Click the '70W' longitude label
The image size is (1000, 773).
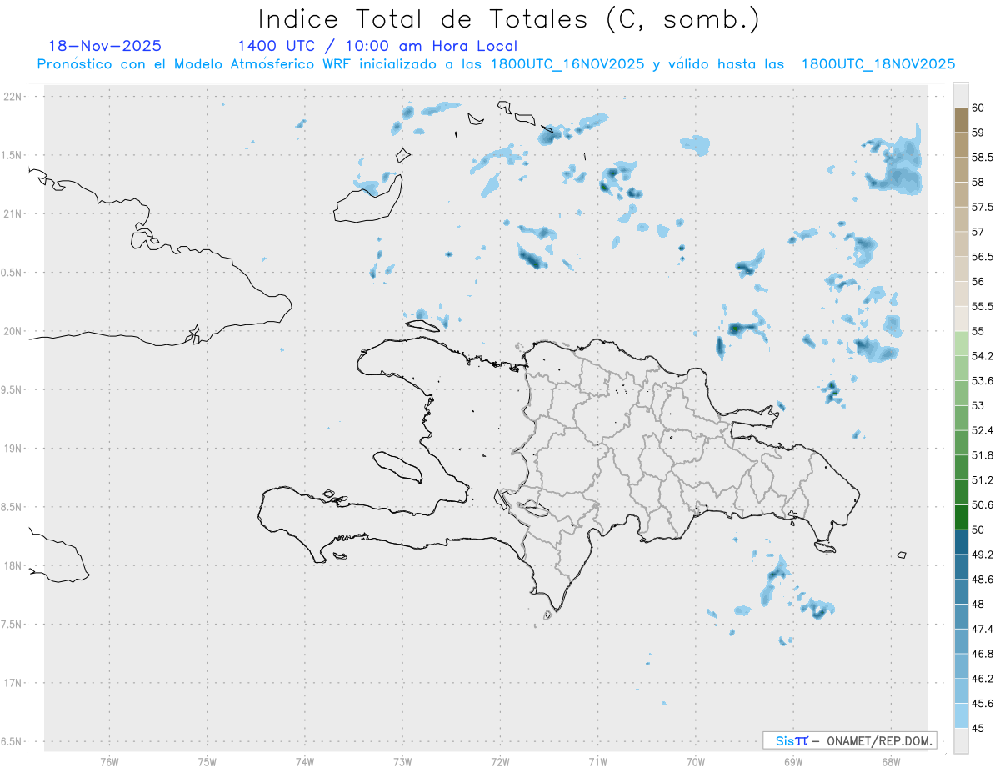tap(695, 760)
